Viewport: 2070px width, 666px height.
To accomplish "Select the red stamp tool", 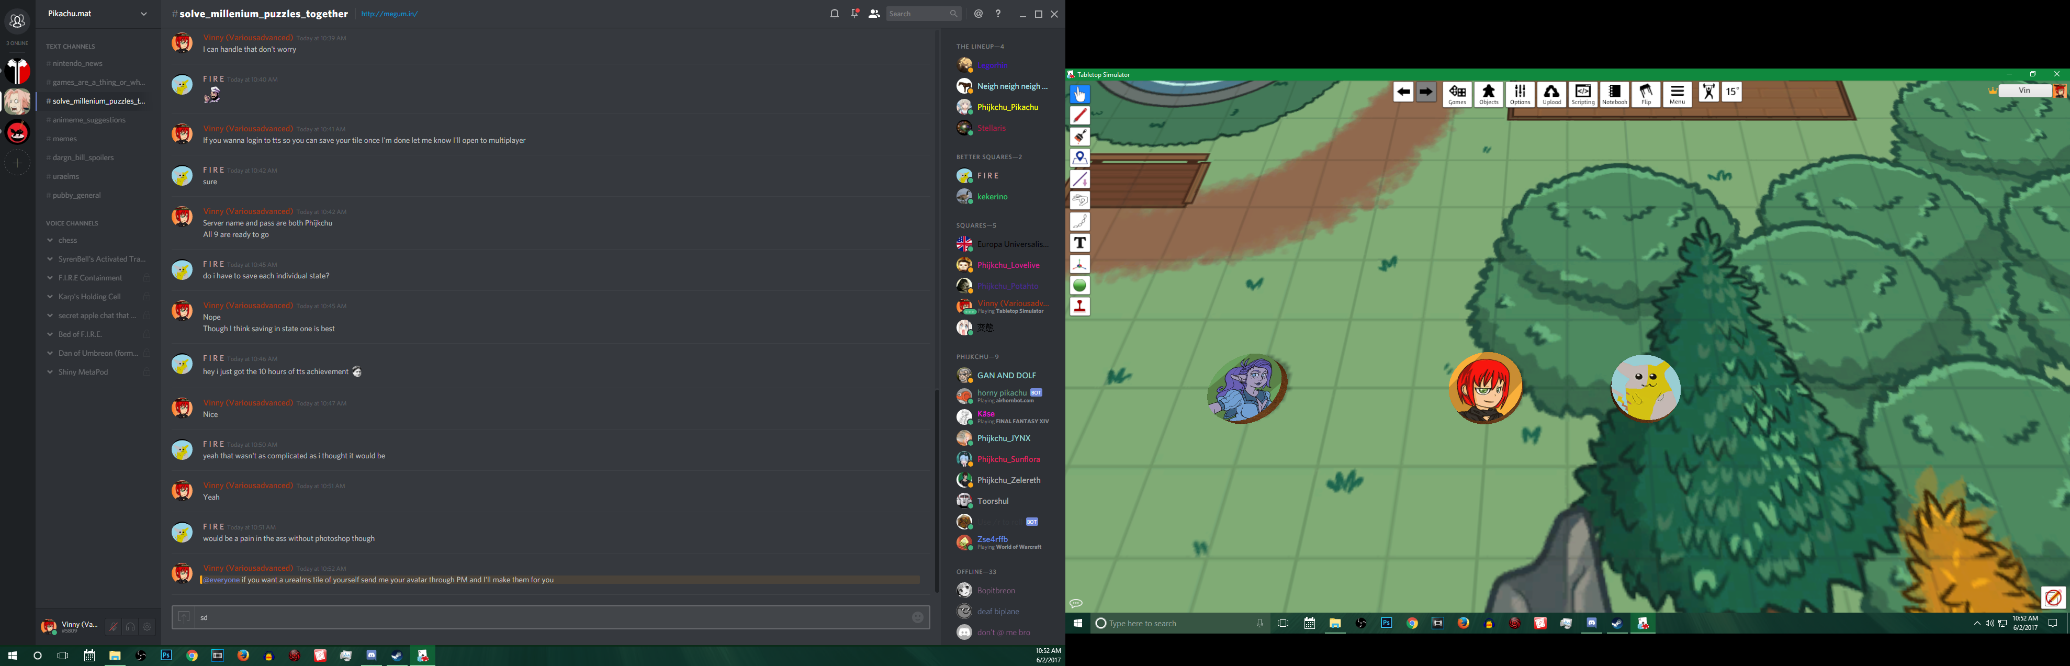I will pos(1079,306).
